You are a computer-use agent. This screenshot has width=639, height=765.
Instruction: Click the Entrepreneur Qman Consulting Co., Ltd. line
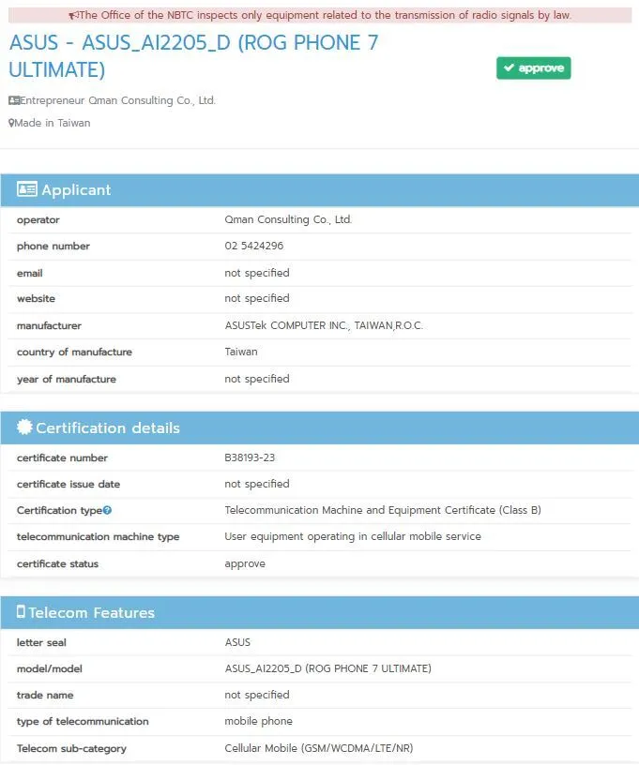(x=112, y=100)
